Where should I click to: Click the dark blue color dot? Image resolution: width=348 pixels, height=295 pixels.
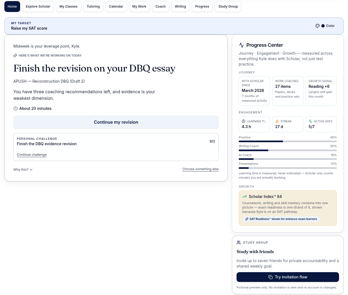323,26
